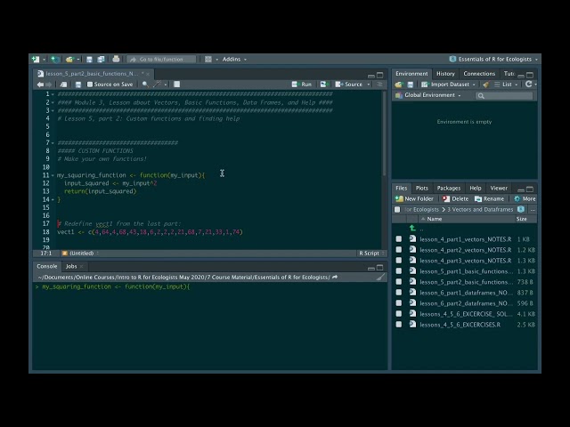Check the box for lesson_4_part2_vectors_NOTES.R
The height and width of the screenshot is (427, 570).
click(x=399, y=250)
